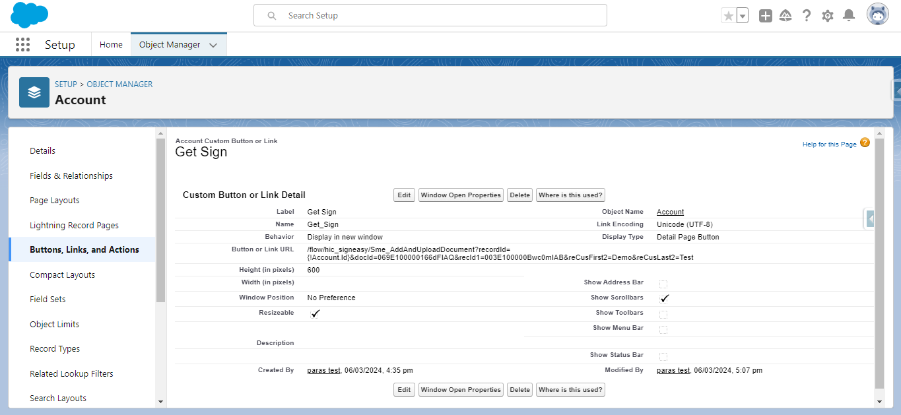Click the 'Display in new window' behavior value
901x415 pixels.
point(345,237)
